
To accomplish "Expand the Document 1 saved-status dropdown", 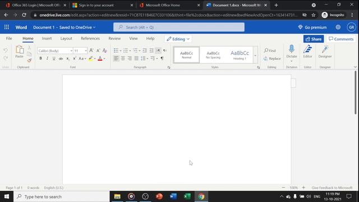I will coord(94,27).
